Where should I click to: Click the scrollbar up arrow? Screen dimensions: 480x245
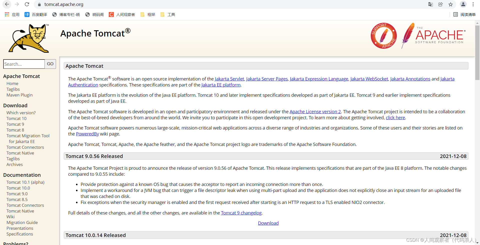(x=477, y=23)
